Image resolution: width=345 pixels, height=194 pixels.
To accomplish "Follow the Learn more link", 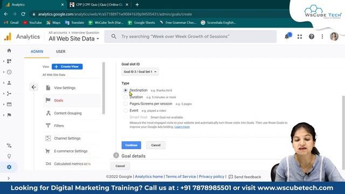I will [x=182, y=127].
